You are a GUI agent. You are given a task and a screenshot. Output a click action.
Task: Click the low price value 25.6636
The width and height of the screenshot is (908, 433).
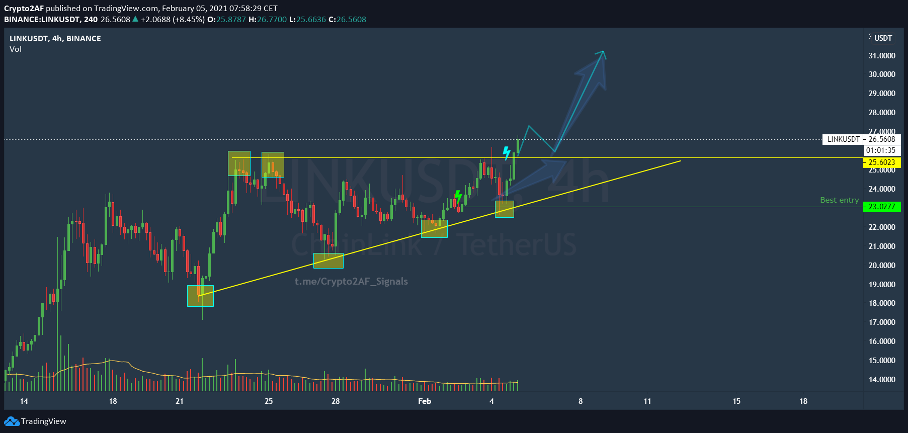pos(311,20)
